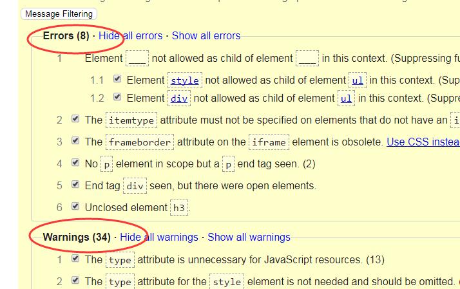The height and width of the screenshot is (289, 460).
Task: Toggle checkbox for JavaScript type attribute warning
Action: click(x=75, y=258)
